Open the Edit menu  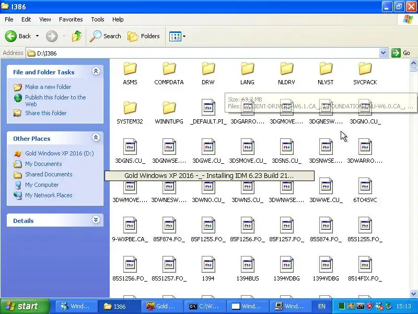point(26,19)
